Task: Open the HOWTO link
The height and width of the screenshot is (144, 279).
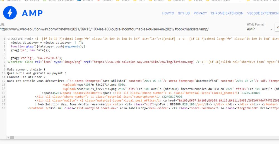Action: pos(168,13)
